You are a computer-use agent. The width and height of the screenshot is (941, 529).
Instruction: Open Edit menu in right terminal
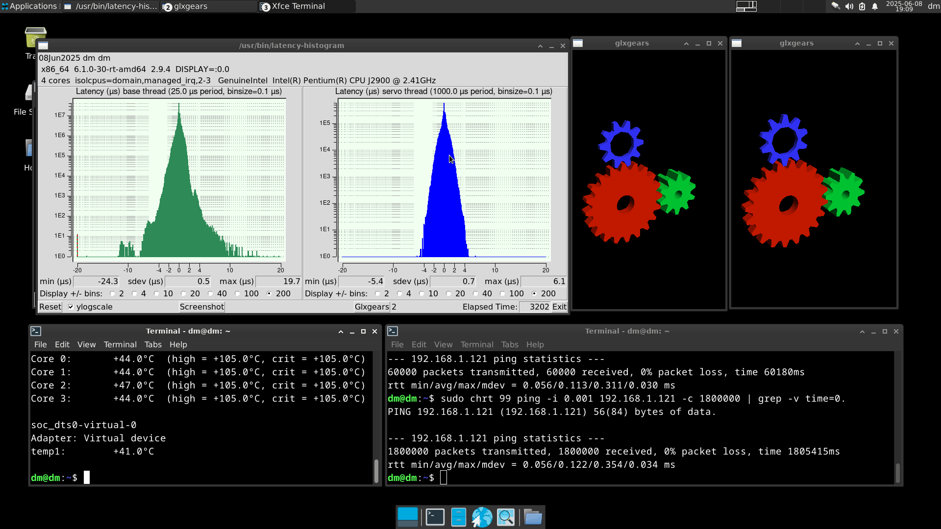pyautogui.click(x=419, y=345)
